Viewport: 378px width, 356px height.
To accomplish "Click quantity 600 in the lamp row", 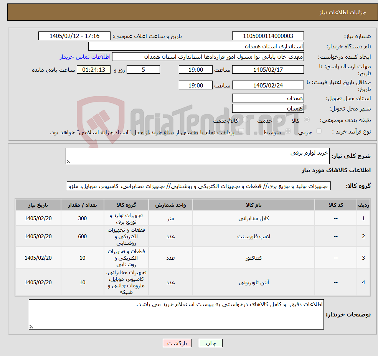I will tap(83, 236).
